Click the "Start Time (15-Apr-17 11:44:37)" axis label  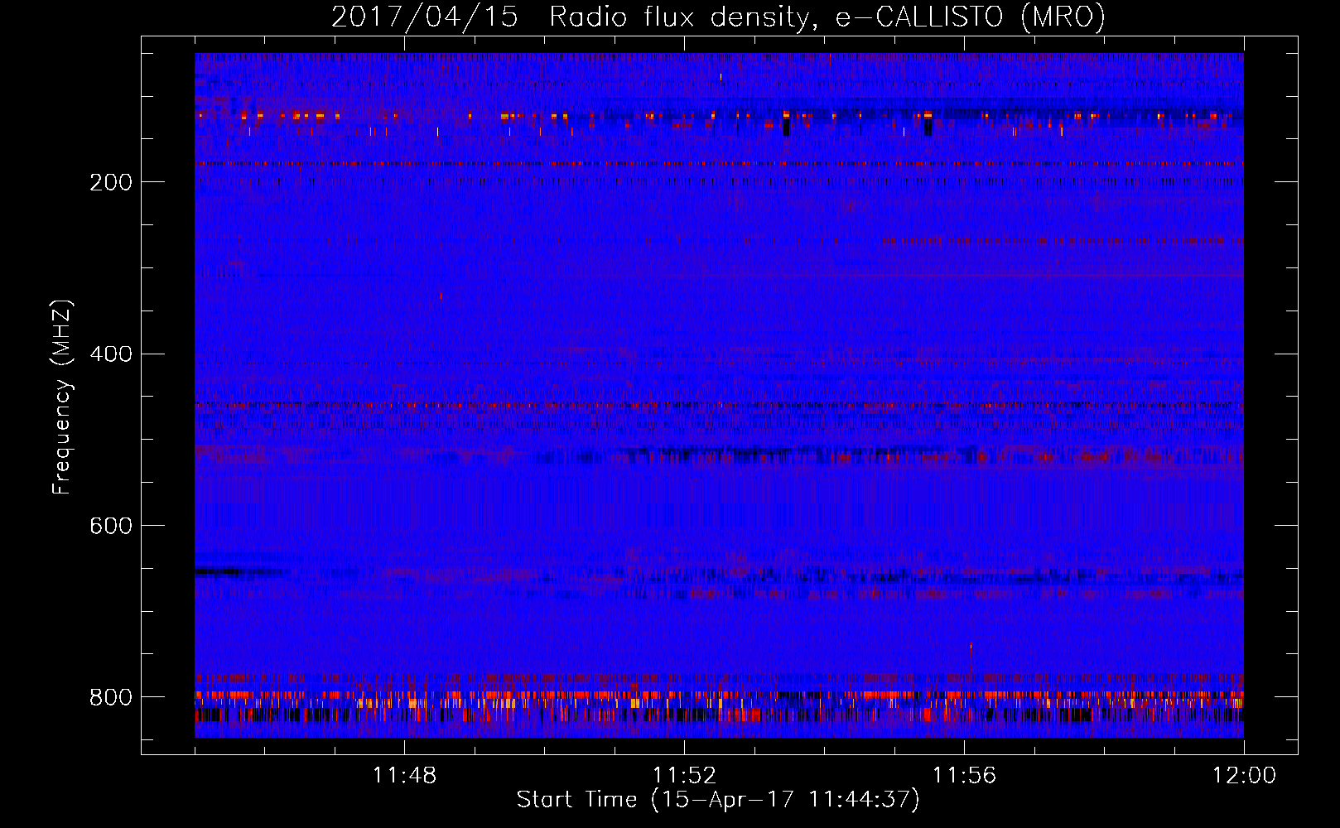pos(718,800)
